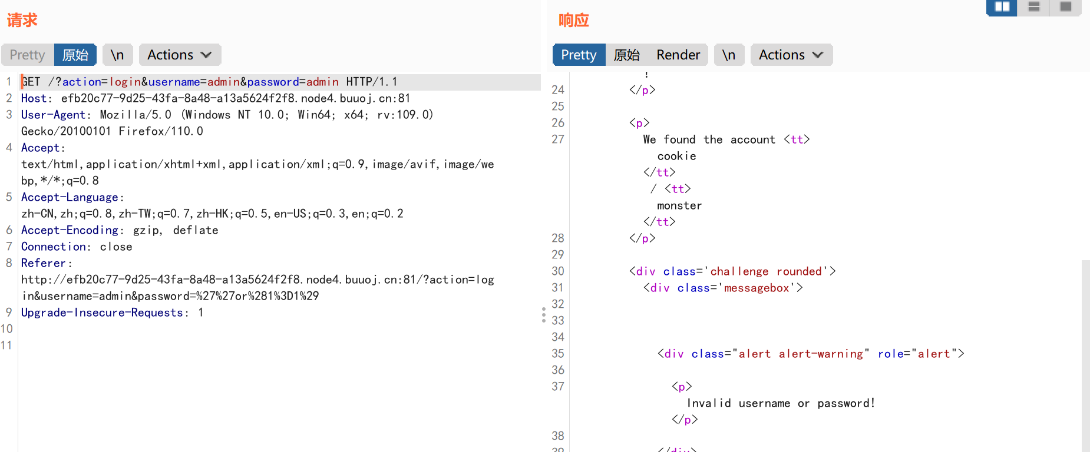The width and height of the screenshot is (1090, 452).
Task: Open the response Render tab
Action: click(678, 55)
